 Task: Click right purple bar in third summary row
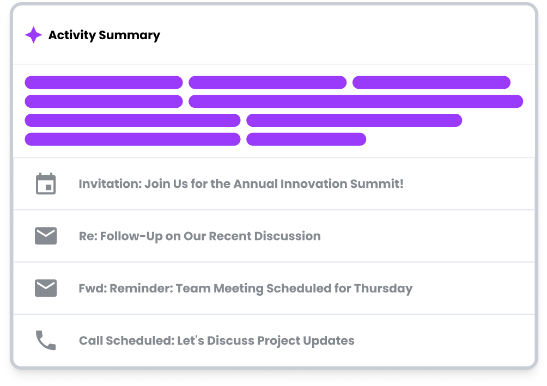[x=354, y=120]
